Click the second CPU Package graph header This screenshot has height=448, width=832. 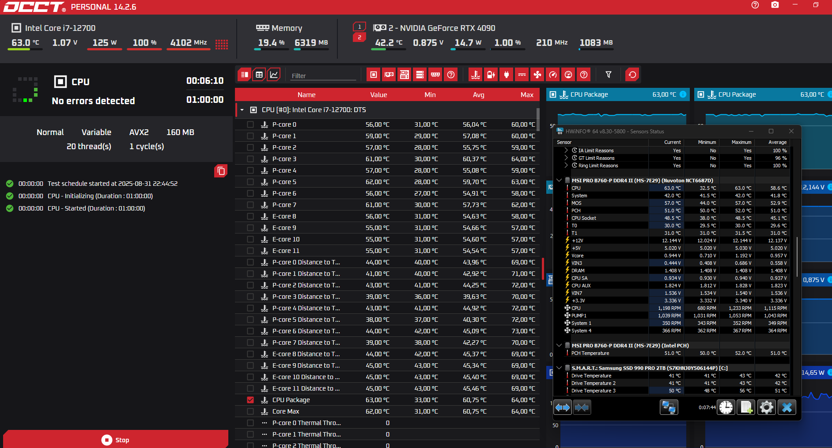(763, 94)
